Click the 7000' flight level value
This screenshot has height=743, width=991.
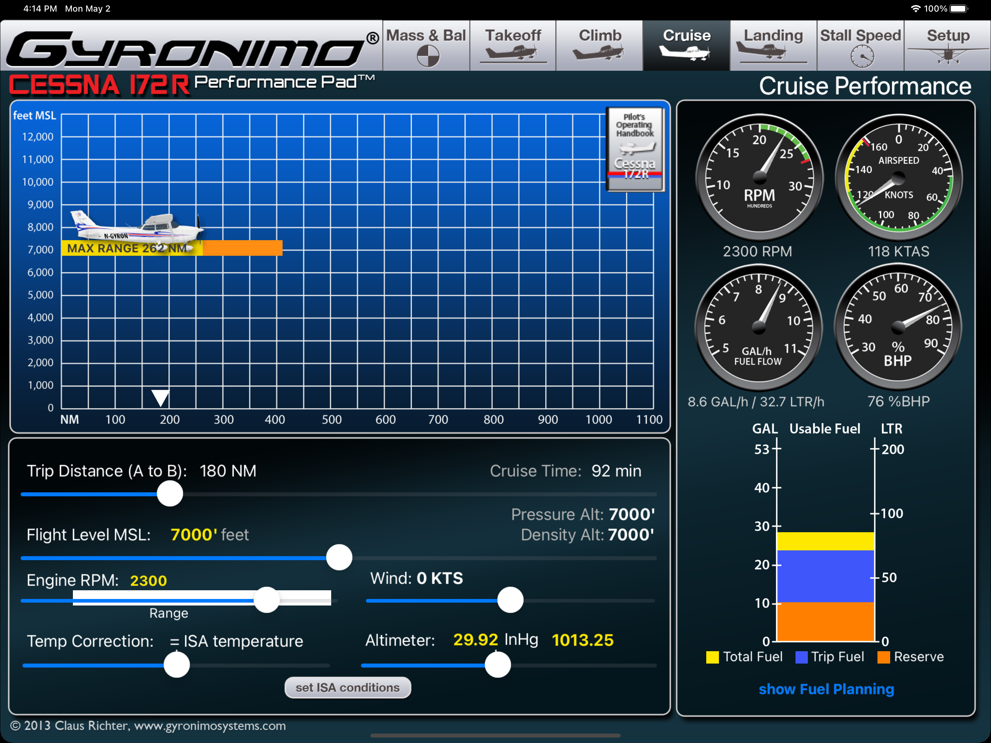point(194,535)
